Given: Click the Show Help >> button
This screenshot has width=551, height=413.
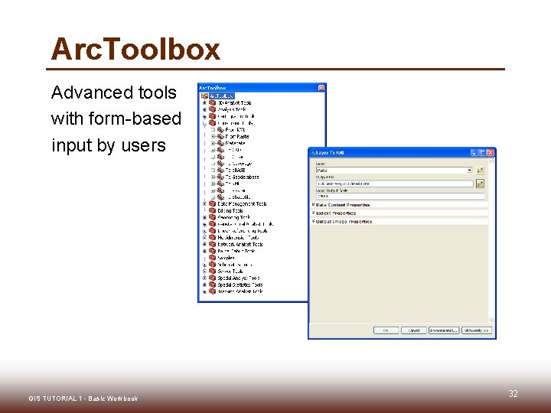Looking at the screenshot, I should [476, 330].
